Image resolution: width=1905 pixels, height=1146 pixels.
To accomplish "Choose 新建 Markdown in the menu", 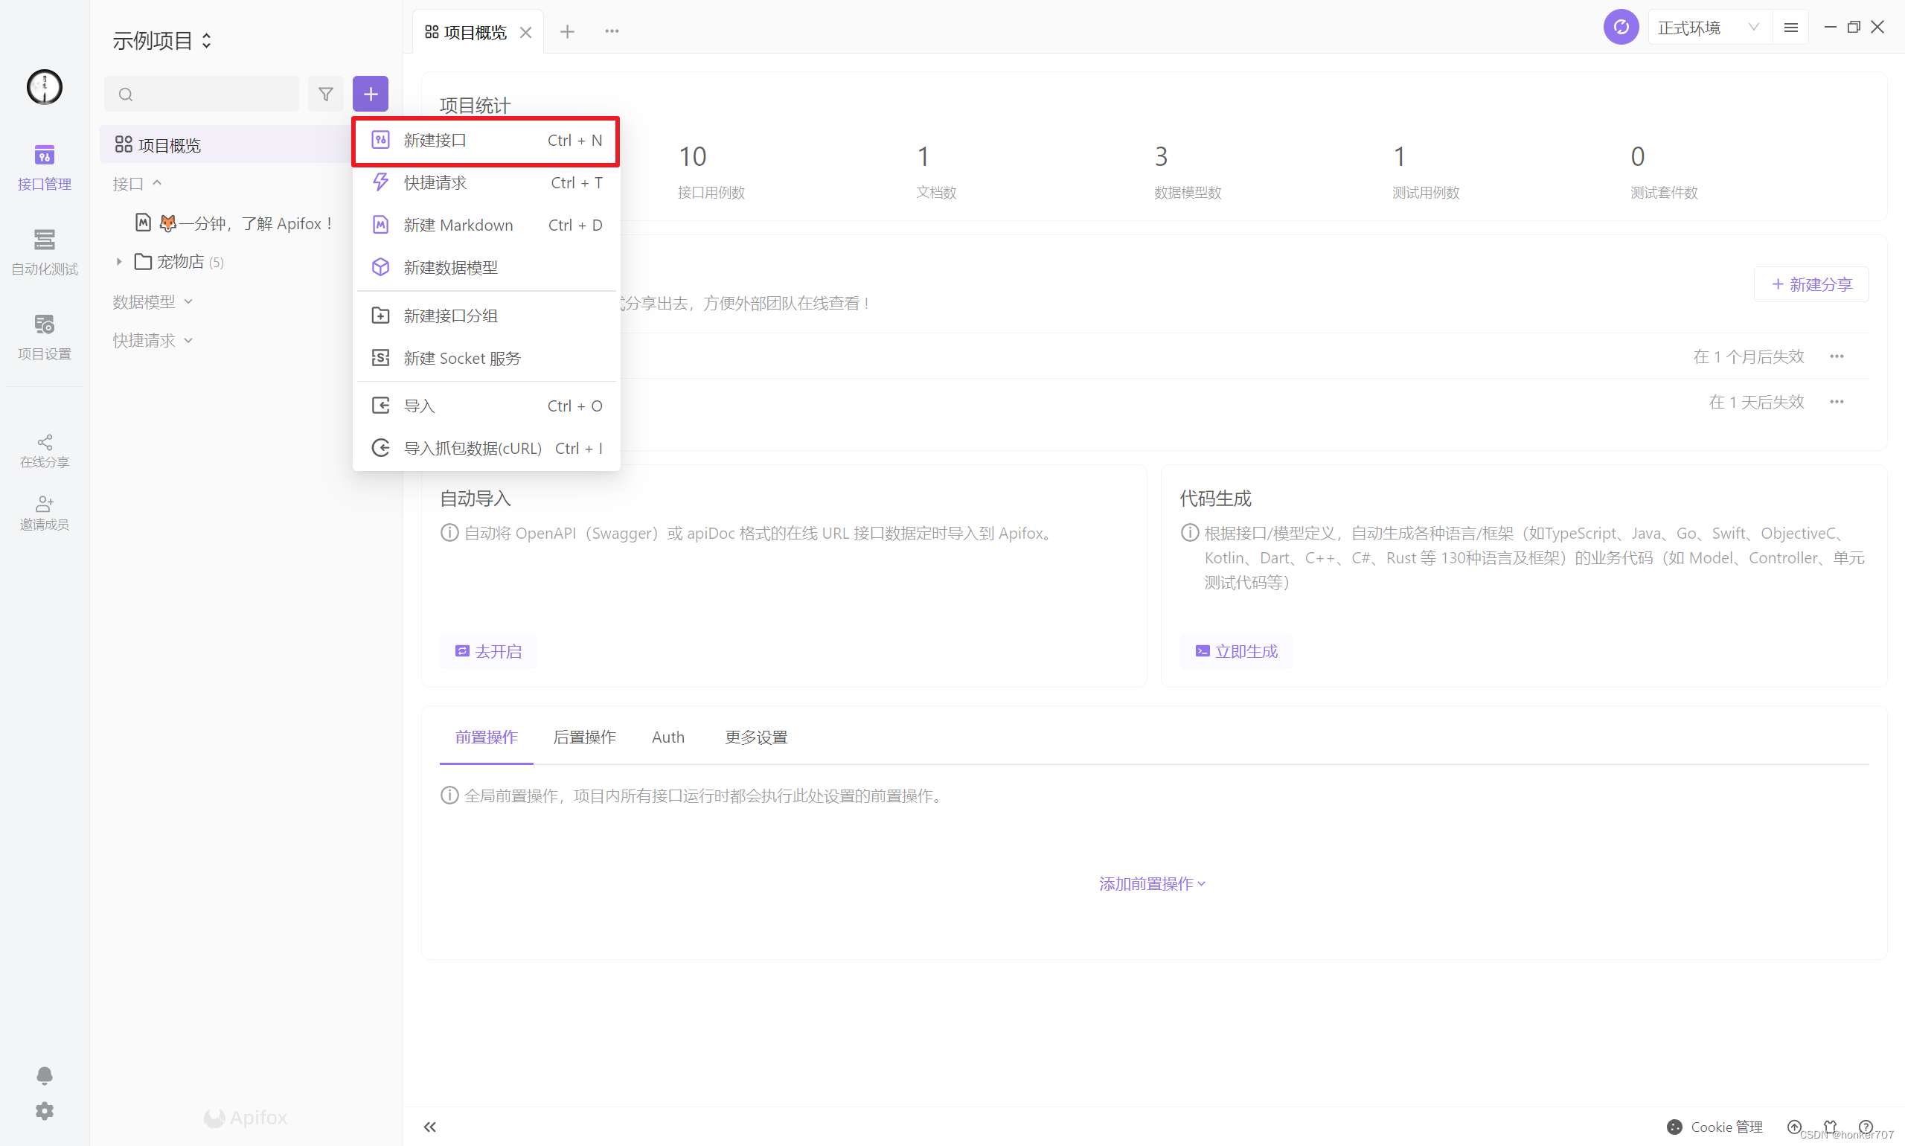I will click(486, 225).
